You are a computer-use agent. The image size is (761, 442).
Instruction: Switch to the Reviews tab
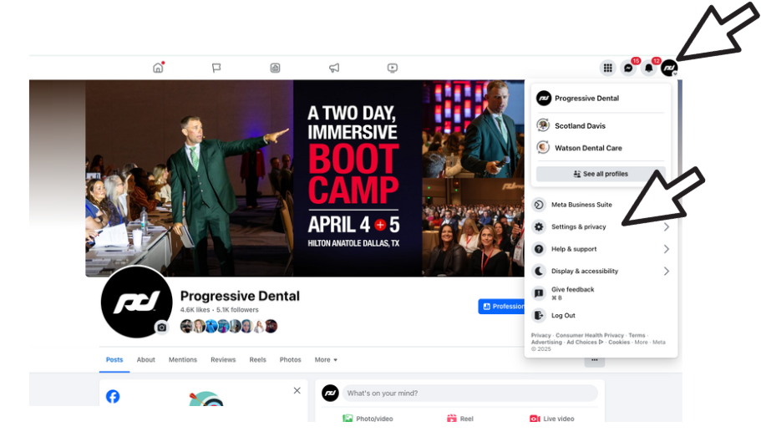click(223, 359)
